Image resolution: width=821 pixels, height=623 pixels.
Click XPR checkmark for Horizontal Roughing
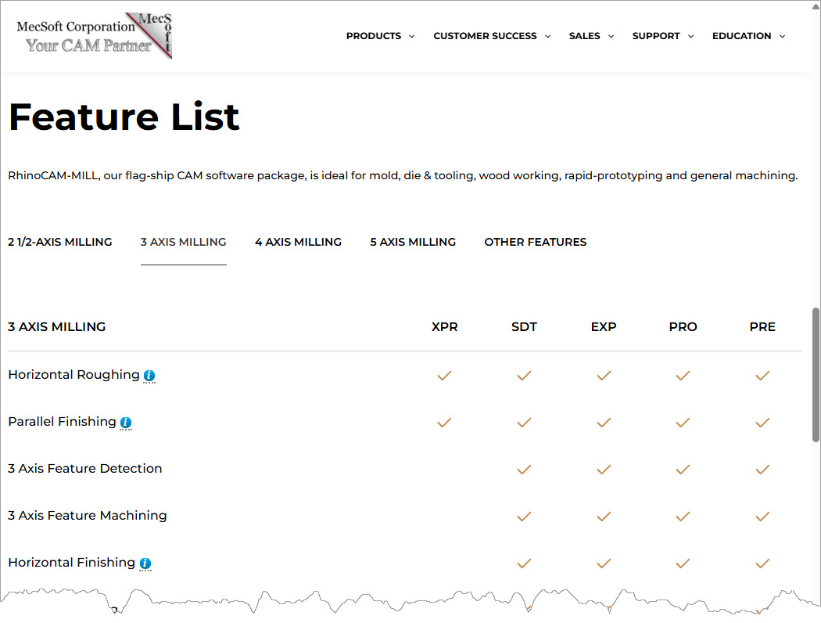click(444, 376)
